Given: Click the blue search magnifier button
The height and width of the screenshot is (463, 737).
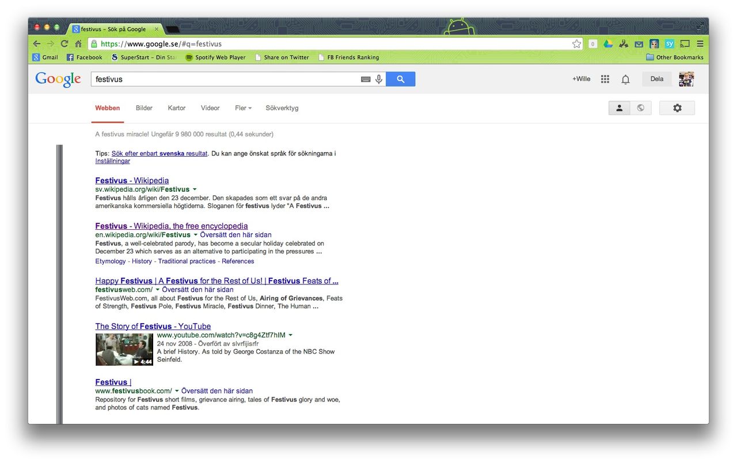Looking at the screenshot, I should pos(401,79).
